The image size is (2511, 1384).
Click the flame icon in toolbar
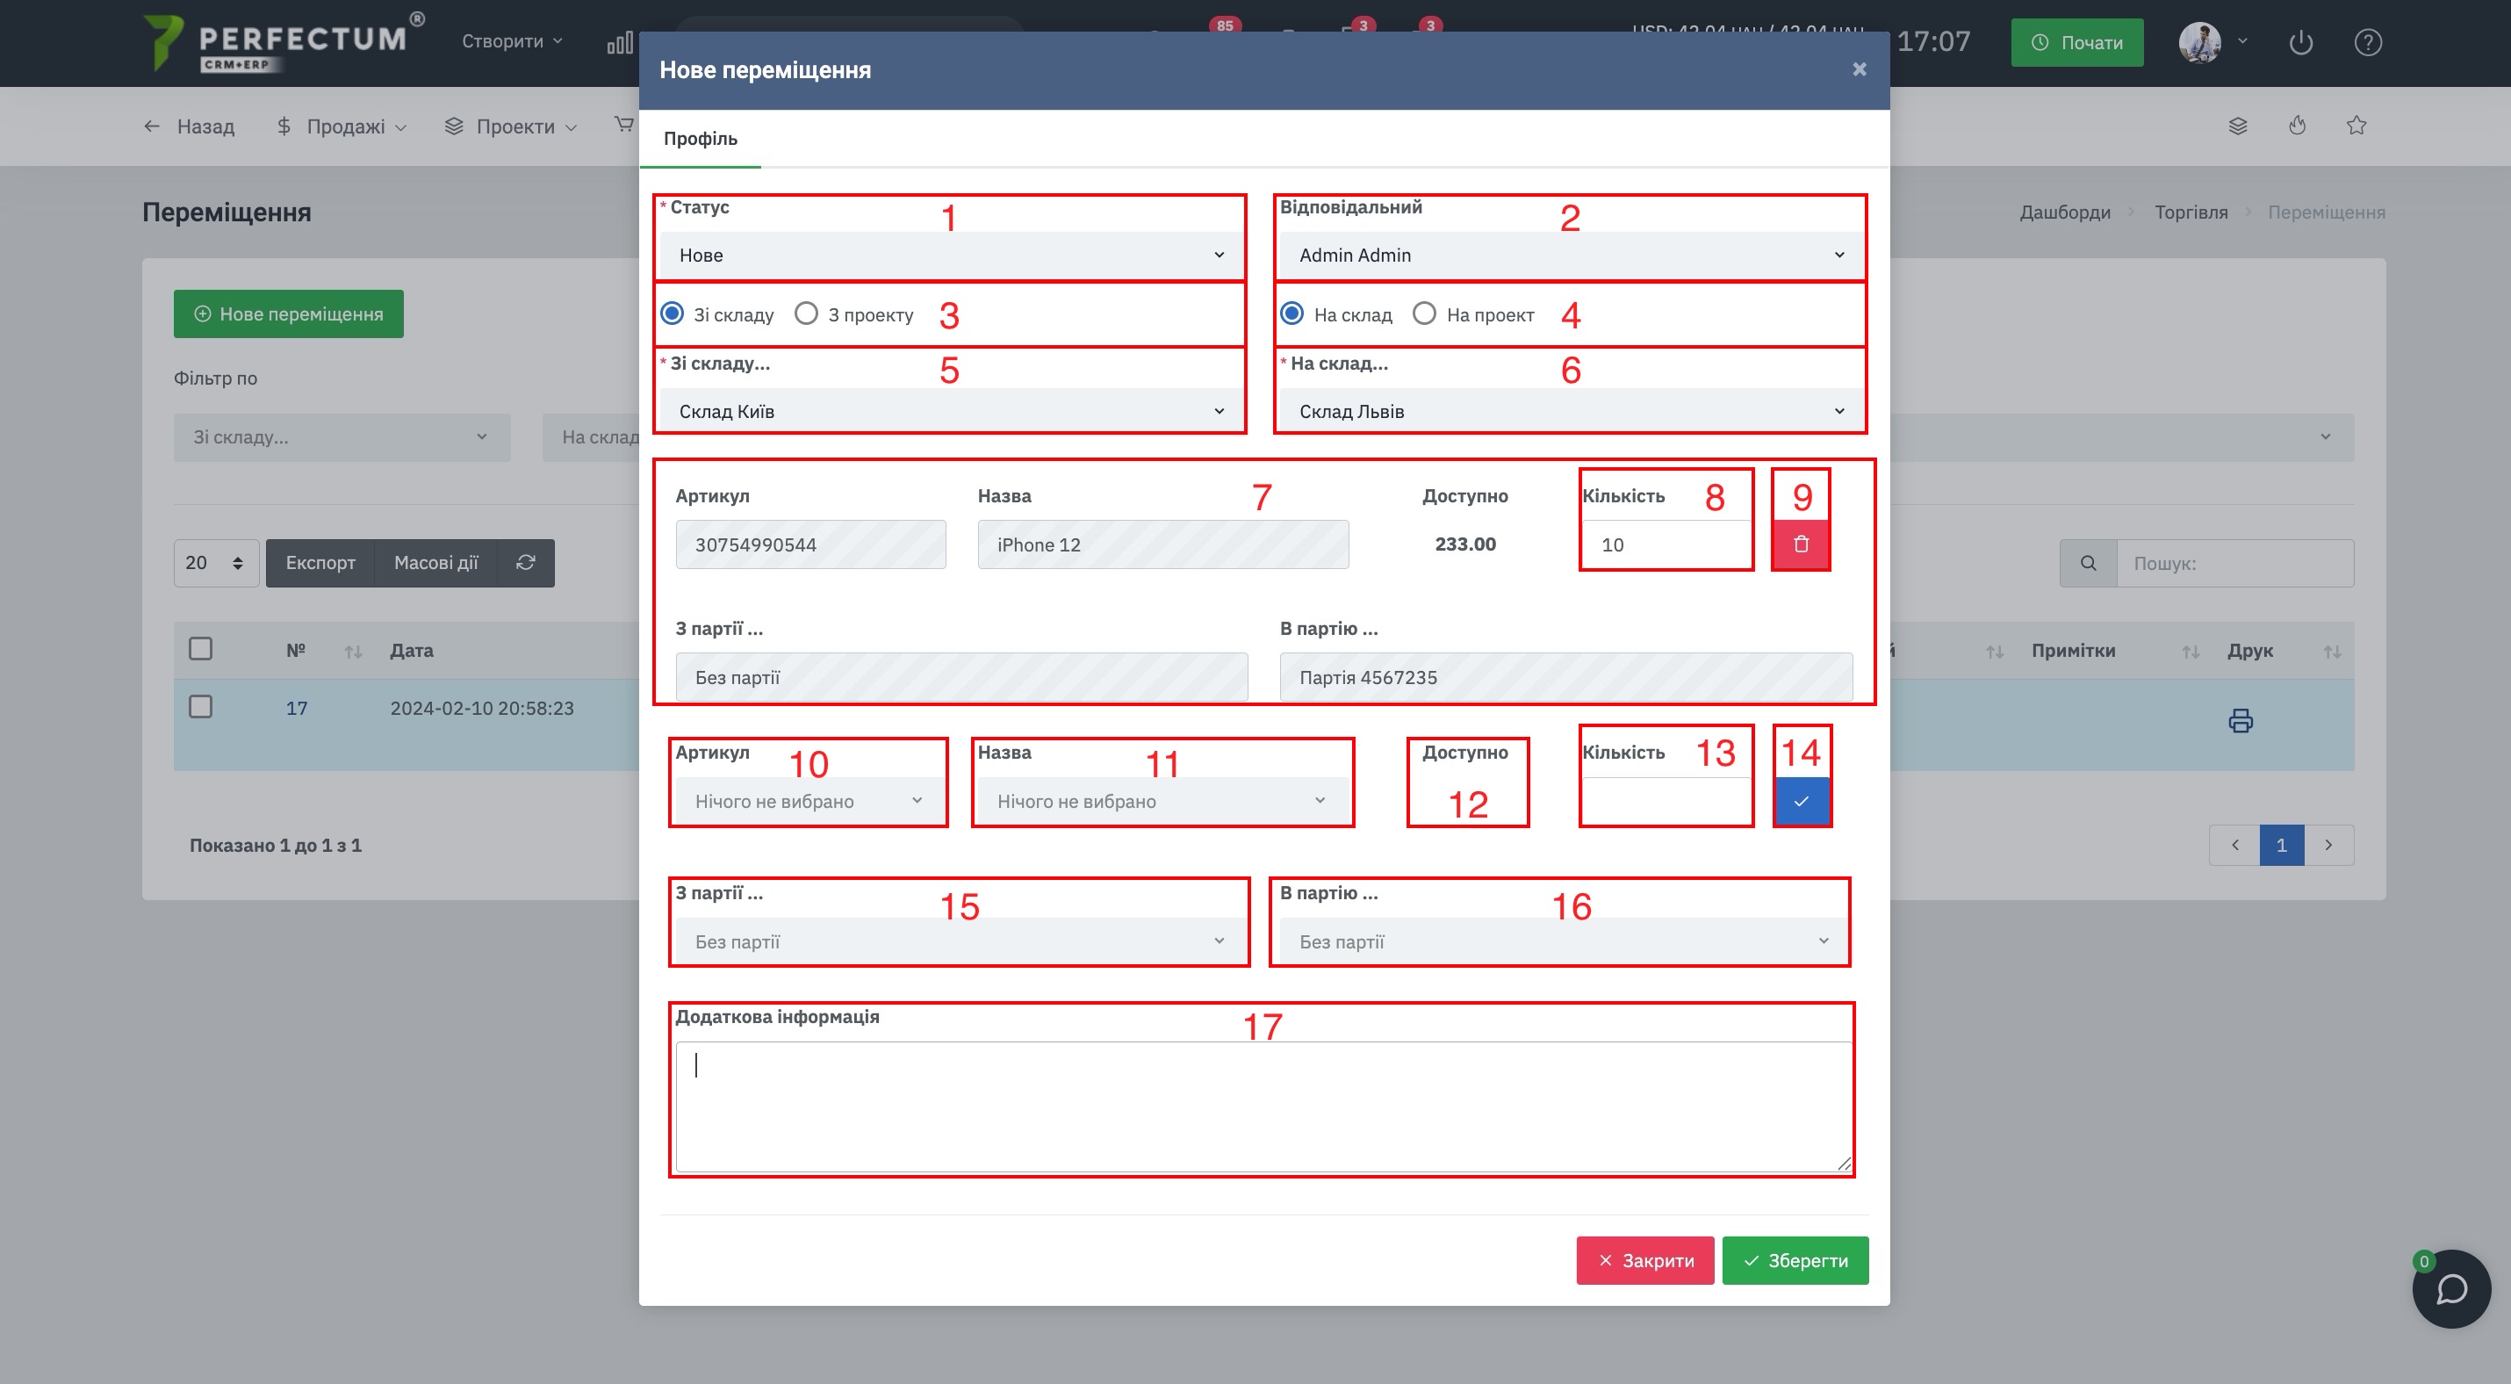(2298, 126)
